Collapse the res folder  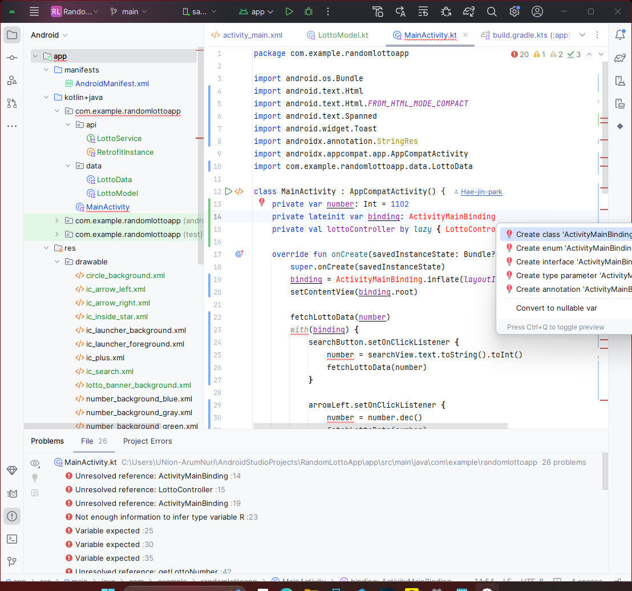point(46,248)
